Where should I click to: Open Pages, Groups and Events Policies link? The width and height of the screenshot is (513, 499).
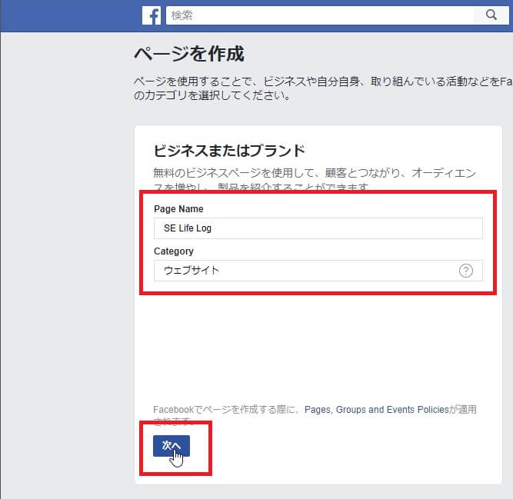click(x=375, y=410)
